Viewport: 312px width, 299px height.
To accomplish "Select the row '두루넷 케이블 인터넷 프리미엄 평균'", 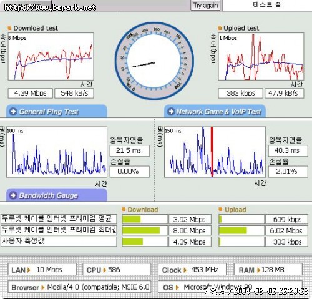I will tap(59, 218).
